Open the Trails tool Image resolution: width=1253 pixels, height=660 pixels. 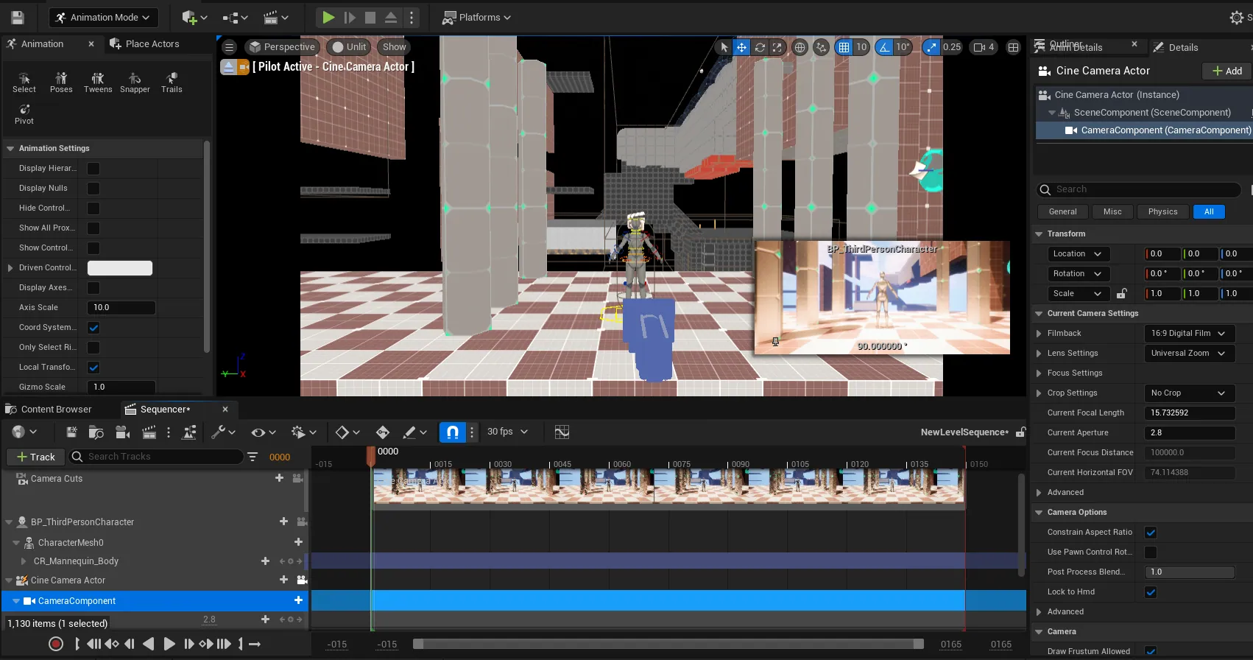pos(172,82)
